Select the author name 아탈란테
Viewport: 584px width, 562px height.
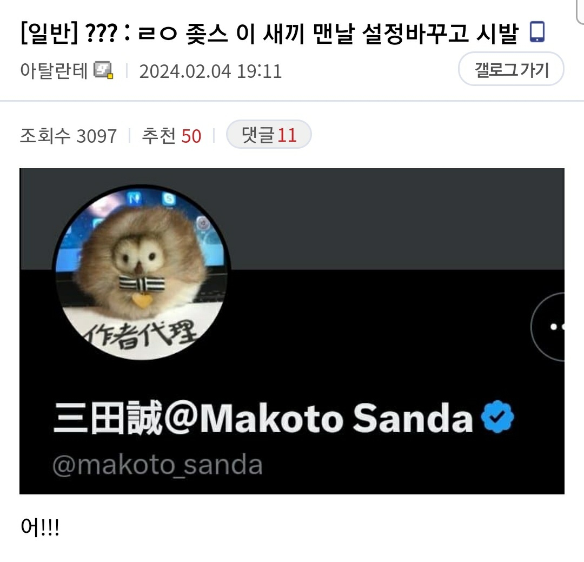click(54, 70)
